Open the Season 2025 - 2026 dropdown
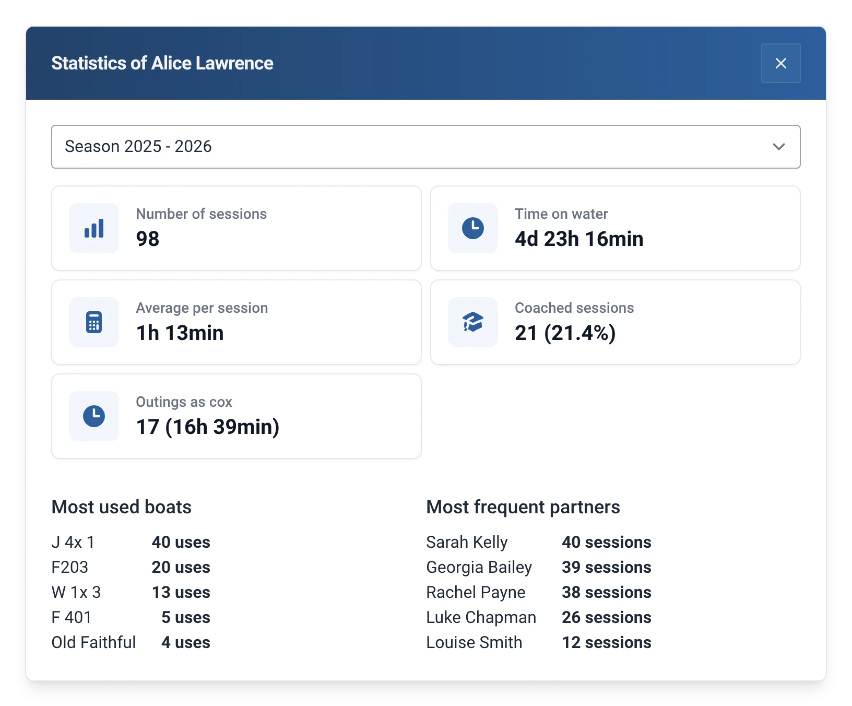Screen dimensions: 852x706 (425, 147)
